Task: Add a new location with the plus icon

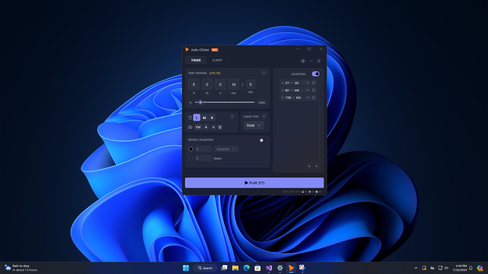Action: (x=316, y=166)
